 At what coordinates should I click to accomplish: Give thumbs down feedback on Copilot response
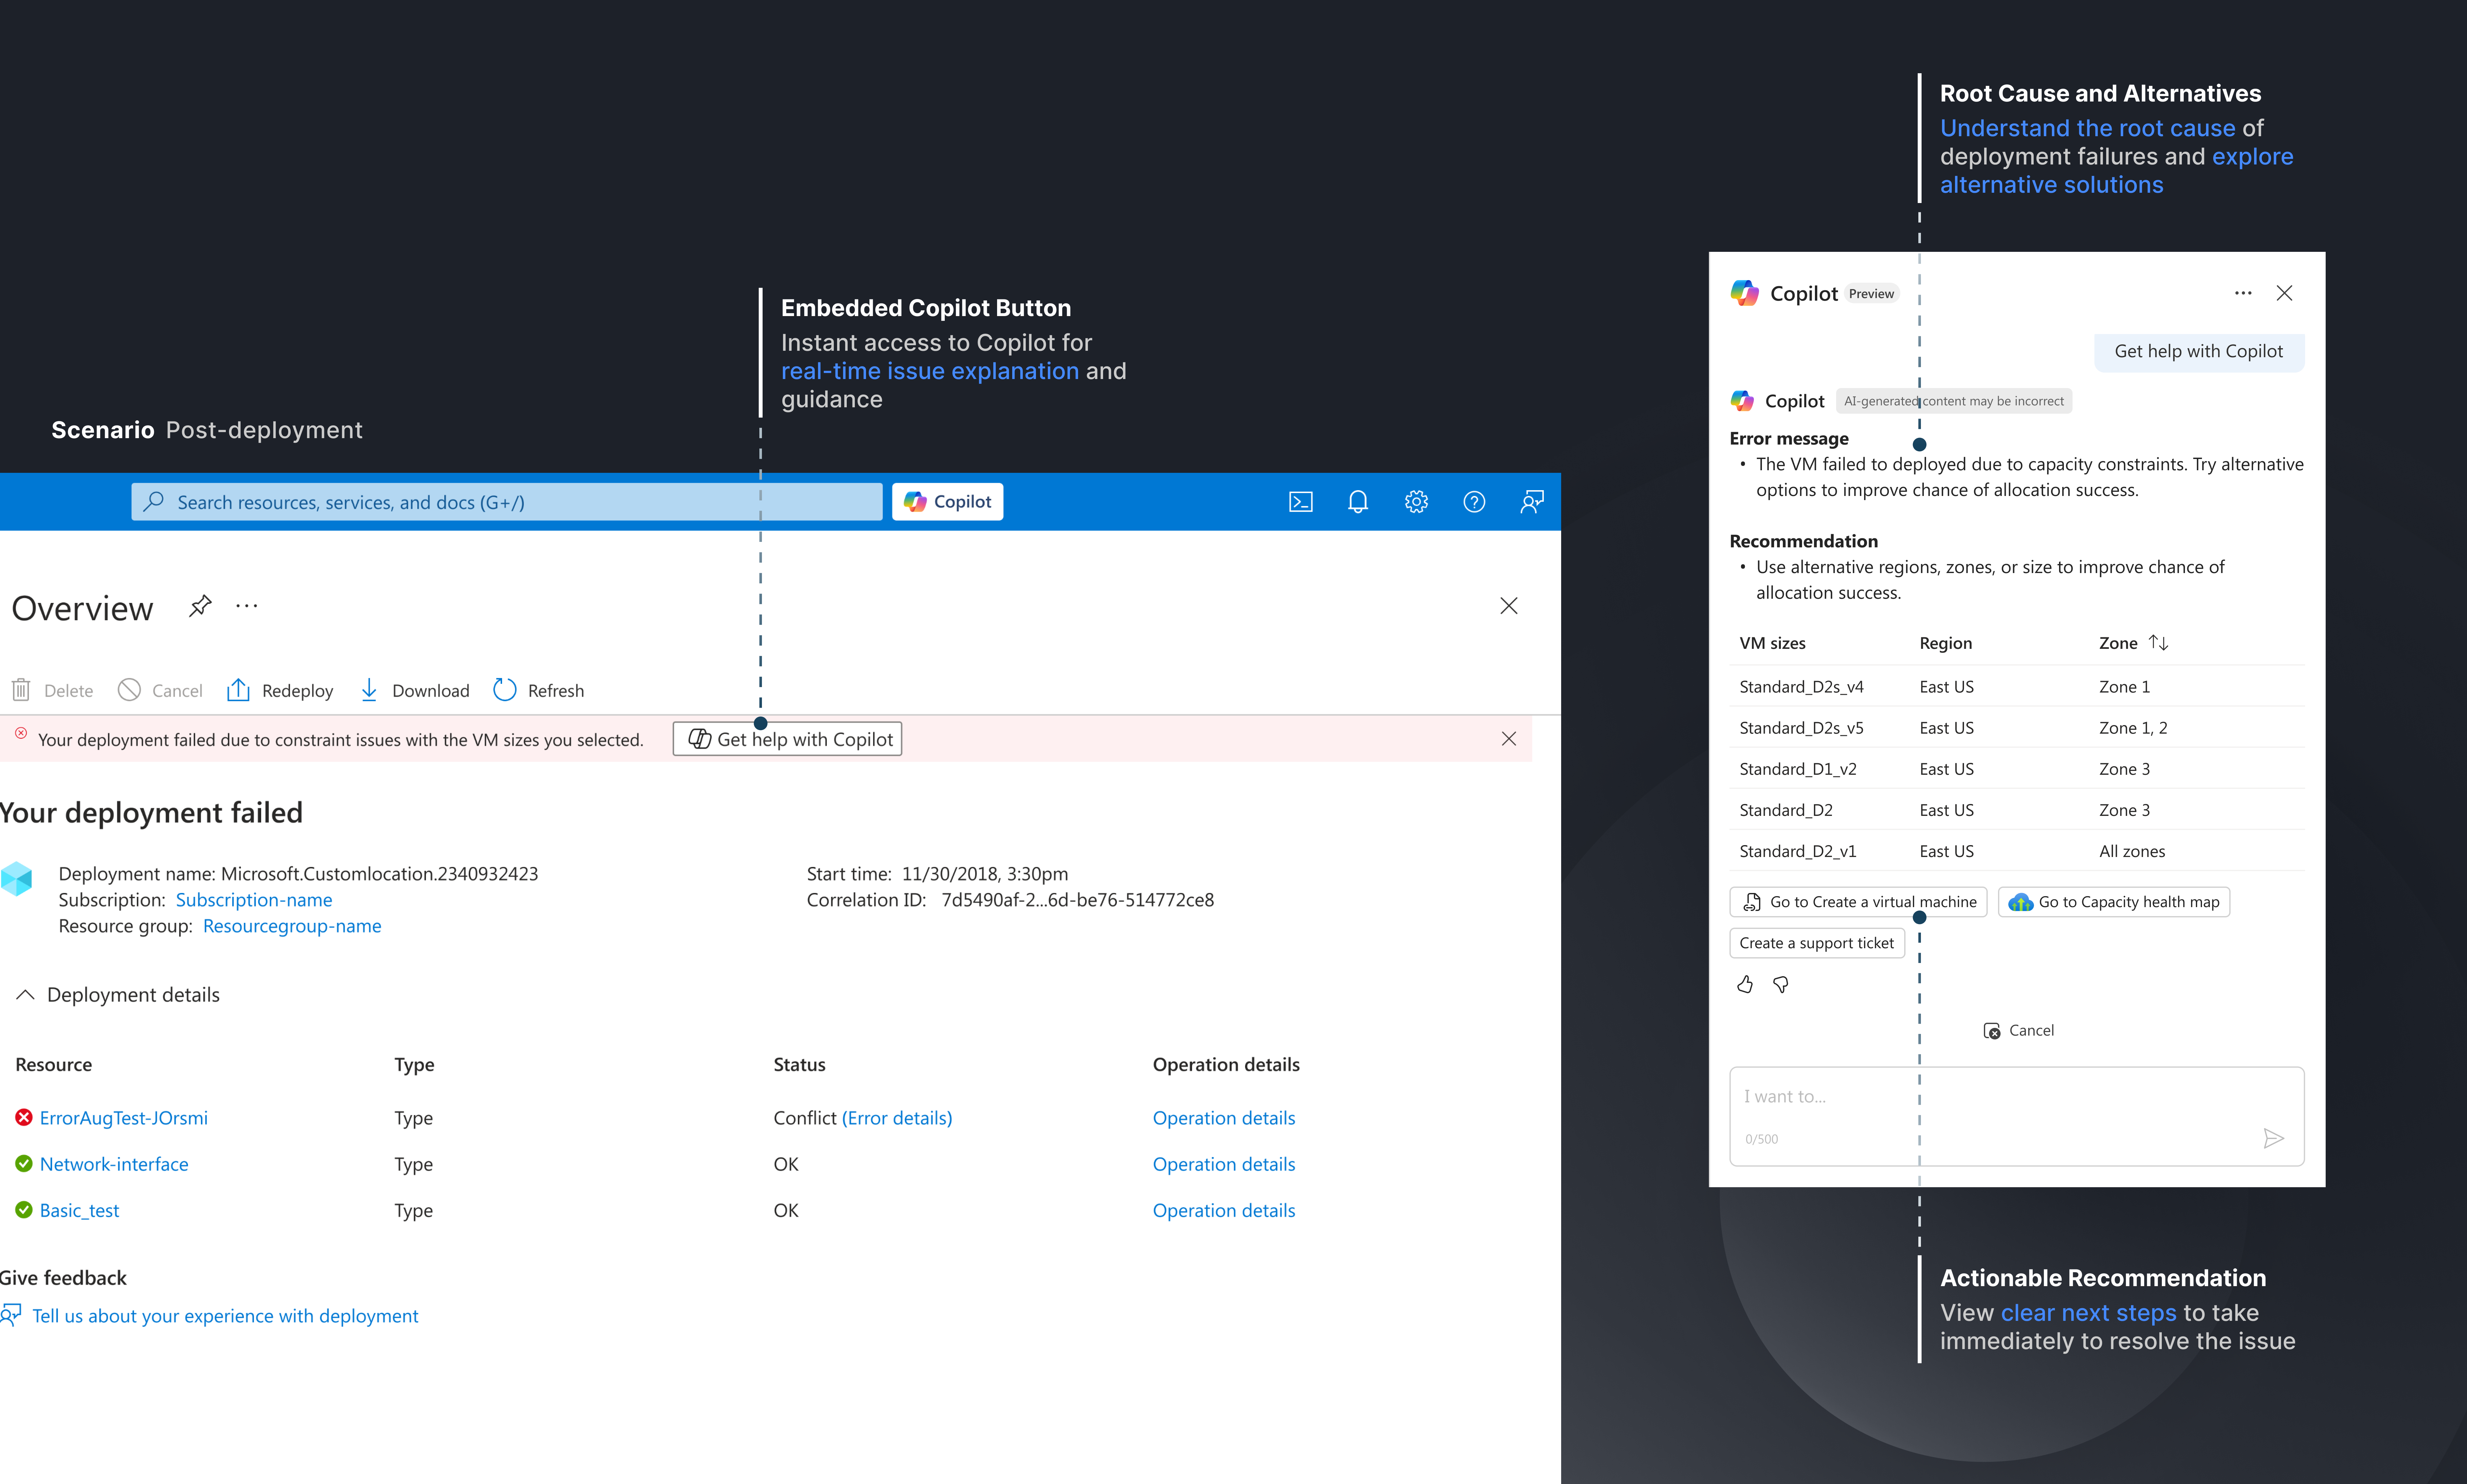point(1781,985)
